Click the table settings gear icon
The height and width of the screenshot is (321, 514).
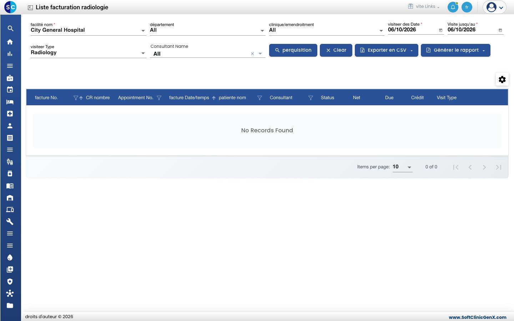[502, 80]
